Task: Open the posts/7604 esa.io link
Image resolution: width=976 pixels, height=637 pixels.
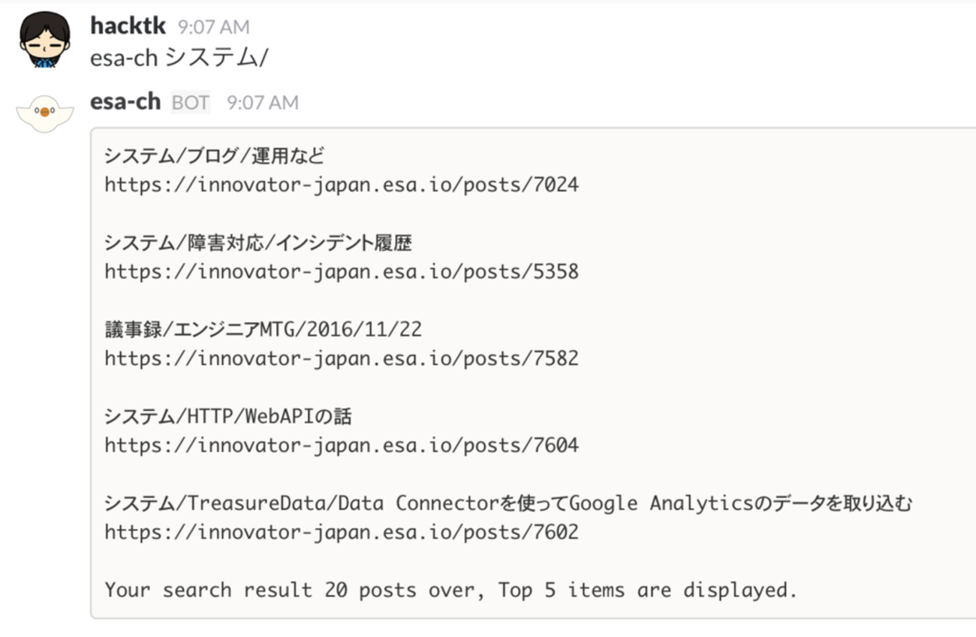Action: click(342, 445)
